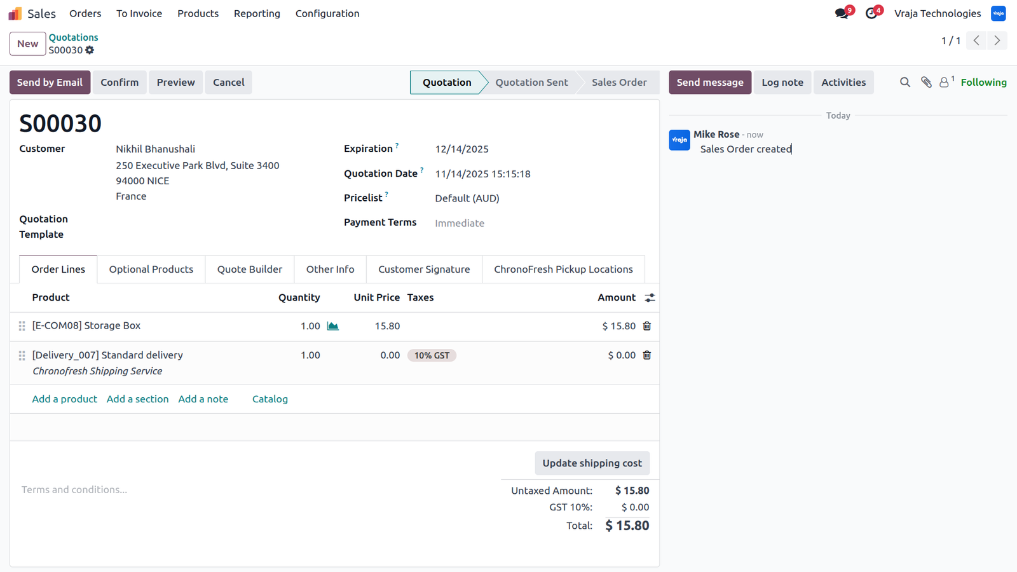The width and height of the screenshot is (1017, 572).
Task: View forecast chart icon for Storage Box
Action: tap(332, 326)
